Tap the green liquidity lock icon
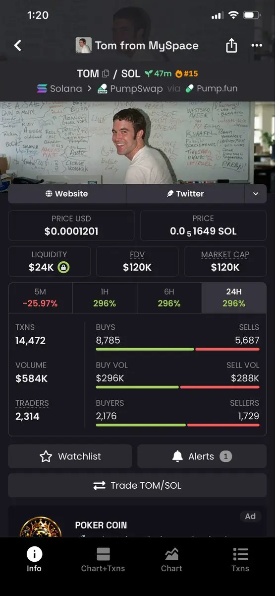 63,267
